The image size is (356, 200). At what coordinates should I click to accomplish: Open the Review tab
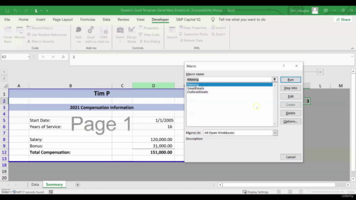click(x=123, y=19)
